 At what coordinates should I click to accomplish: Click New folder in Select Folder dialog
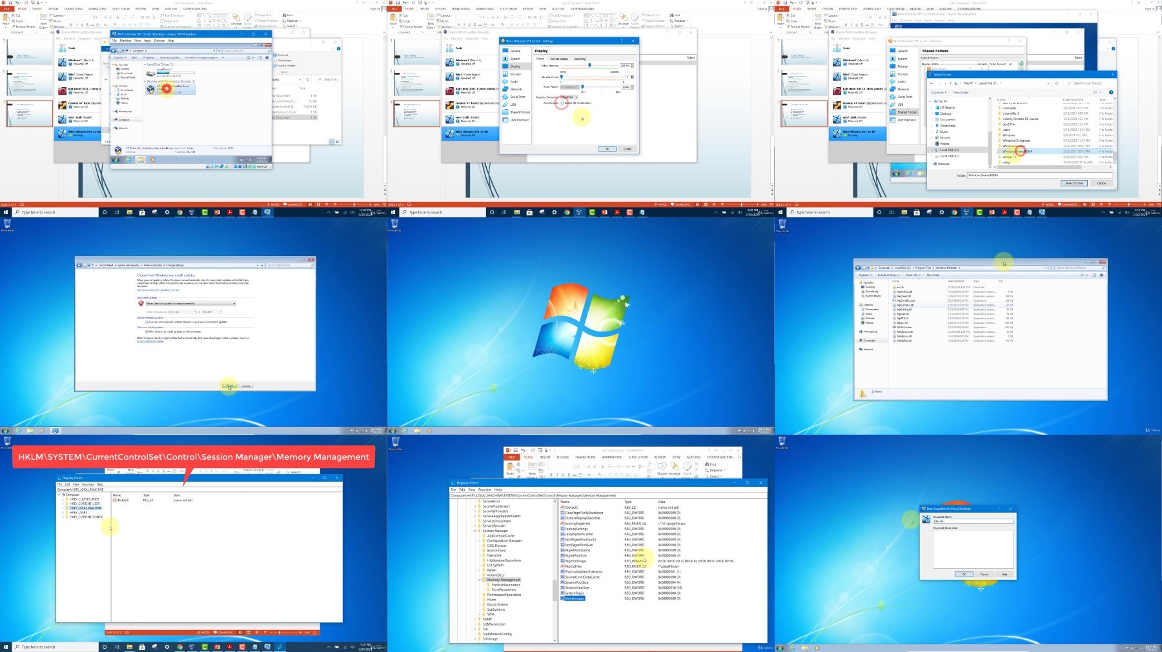(x=961, y=92)
